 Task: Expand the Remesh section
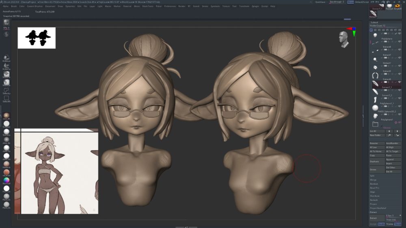point(374,200)
